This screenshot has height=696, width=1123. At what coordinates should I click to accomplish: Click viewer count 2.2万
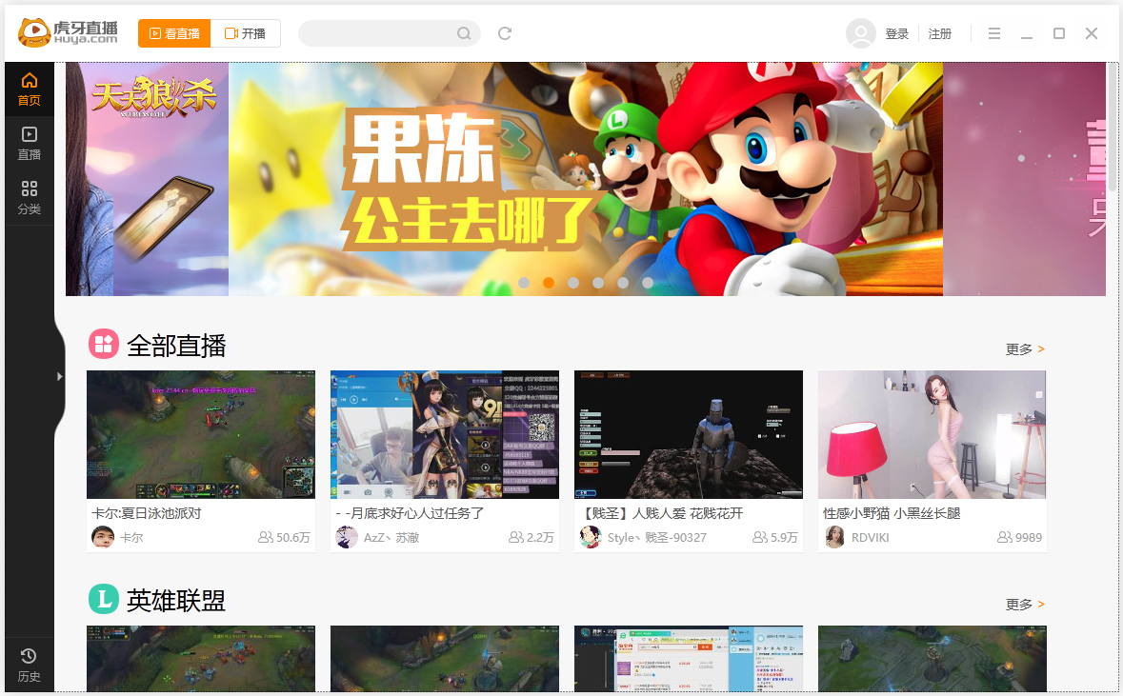pyautogui.click(x=531, y=538)
